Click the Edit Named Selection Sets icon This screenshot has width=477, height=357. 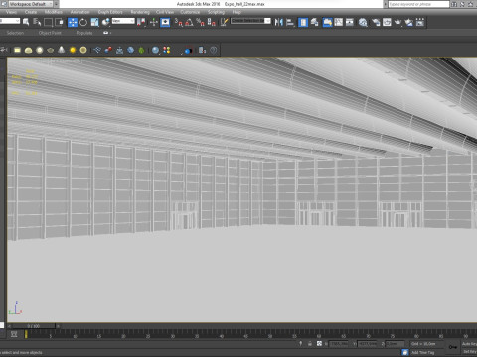click(225, 22)
